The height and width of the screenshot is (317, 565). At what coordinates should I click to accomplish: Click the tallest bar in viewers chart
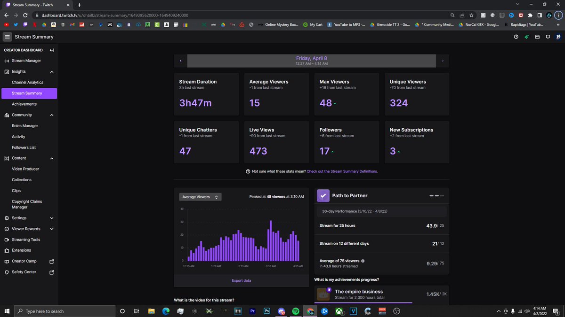click(271, 240)
